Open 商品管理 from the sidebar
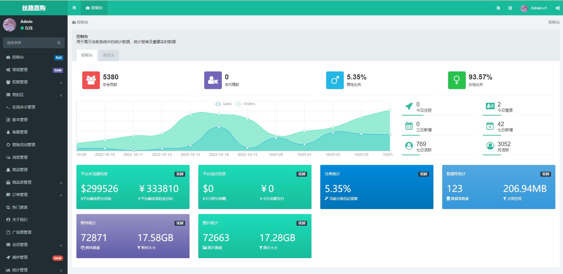 [20, 170]
